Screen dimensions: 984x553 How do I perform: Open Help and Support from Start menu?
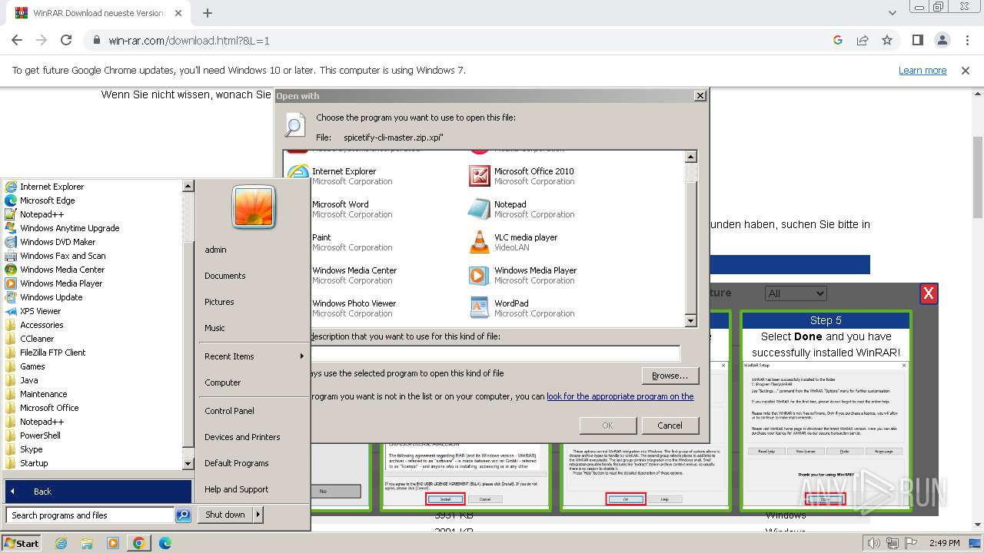[x=237, y=489]
